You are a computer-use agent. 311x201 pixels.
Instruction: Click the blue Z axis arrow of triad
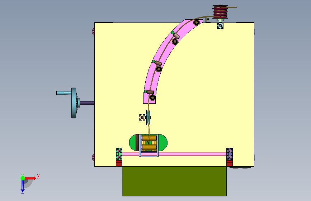coord(23,186)
